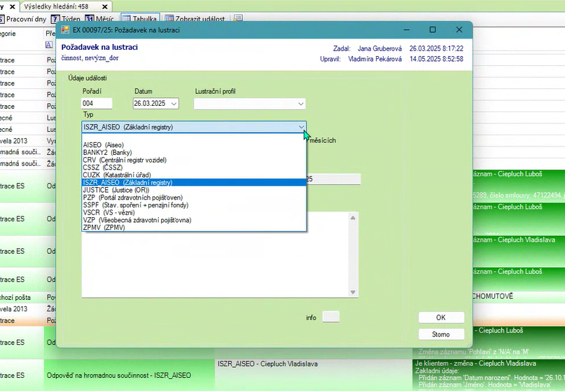565x391 pixels.
Task: Collapse the Typ dropdown list
Action: 301,127
